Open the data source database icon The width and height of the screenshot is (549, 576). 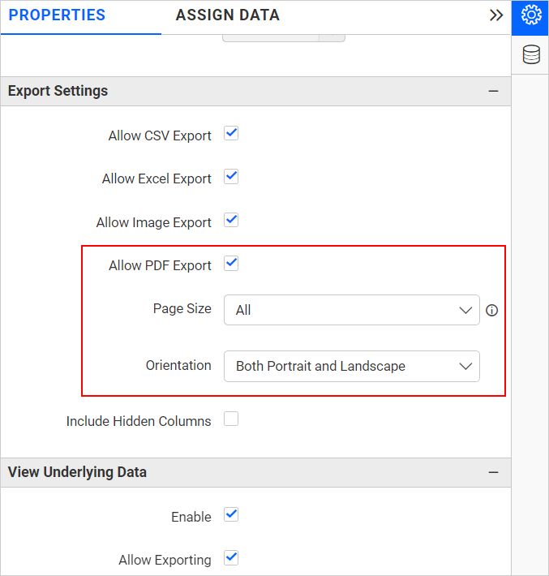pos(531,54)
